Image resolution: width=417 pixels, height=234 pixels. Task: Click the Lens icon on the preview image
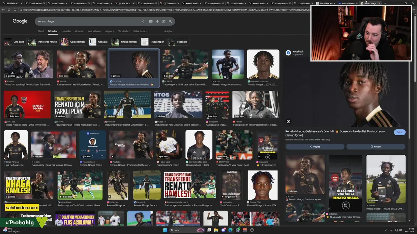288,121
